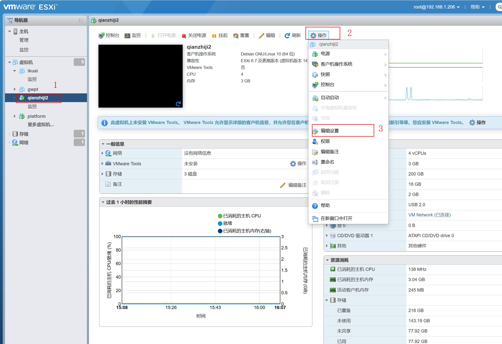Open 快照 snapshot submenu
This screenshot has height=344, width=502.
[x=348, y=74]
